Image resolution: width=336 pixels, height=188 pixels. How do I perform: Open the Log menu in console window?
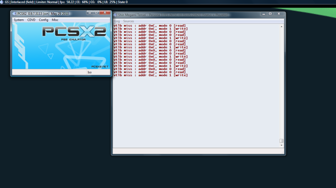(x=117, y=21)
